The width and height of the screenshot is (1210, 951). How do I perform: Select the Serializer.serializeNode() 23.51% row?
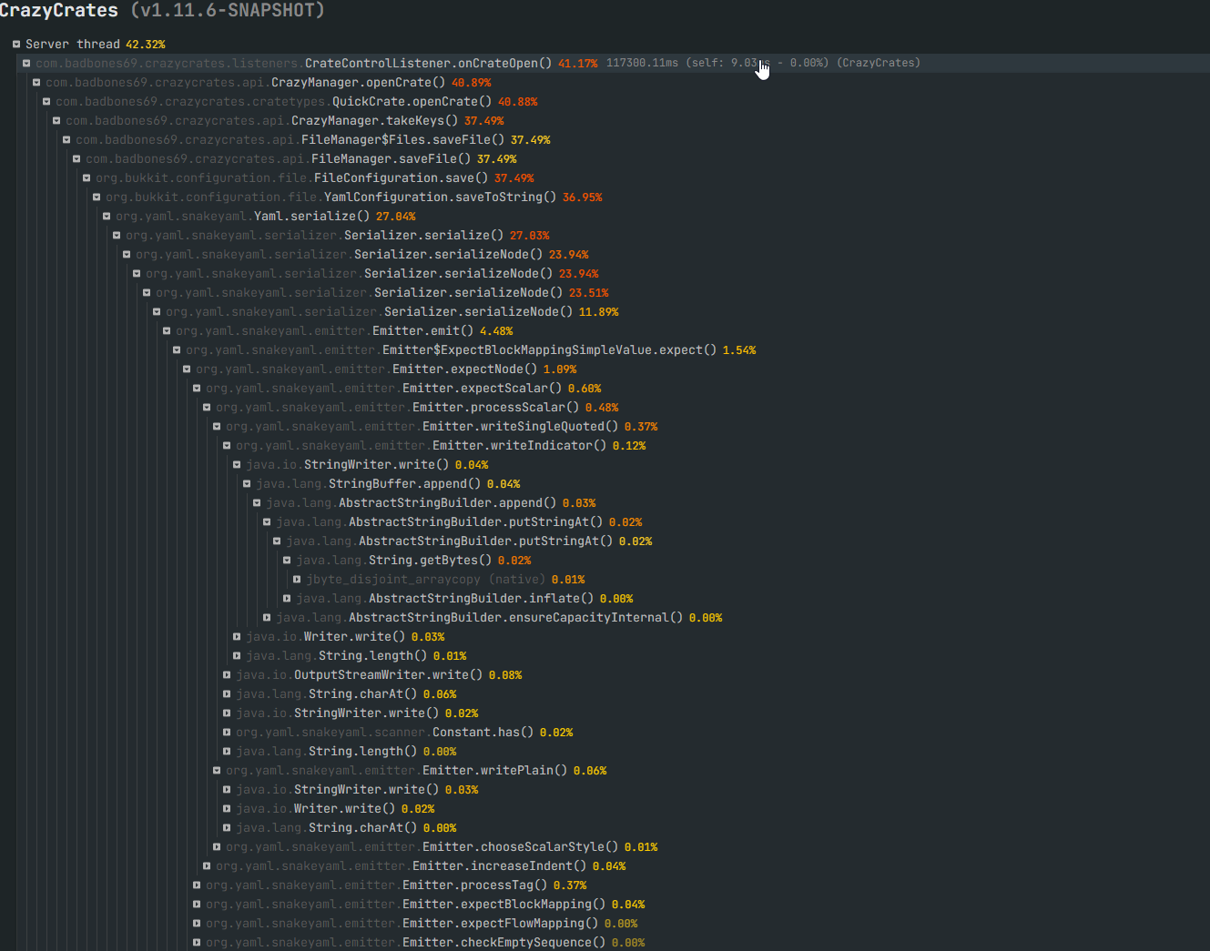click(x=381, y=292)
